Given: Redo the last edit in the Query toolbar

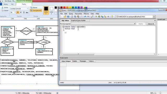Looking at the screenshot, I should (x=88, y=17).
